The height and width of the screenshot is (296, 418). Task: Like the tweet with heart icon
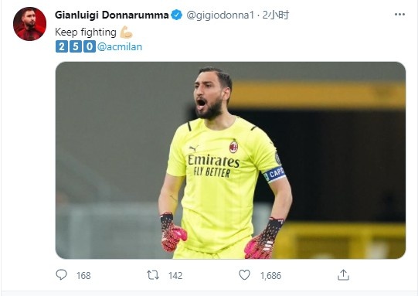tap(244, 275)
